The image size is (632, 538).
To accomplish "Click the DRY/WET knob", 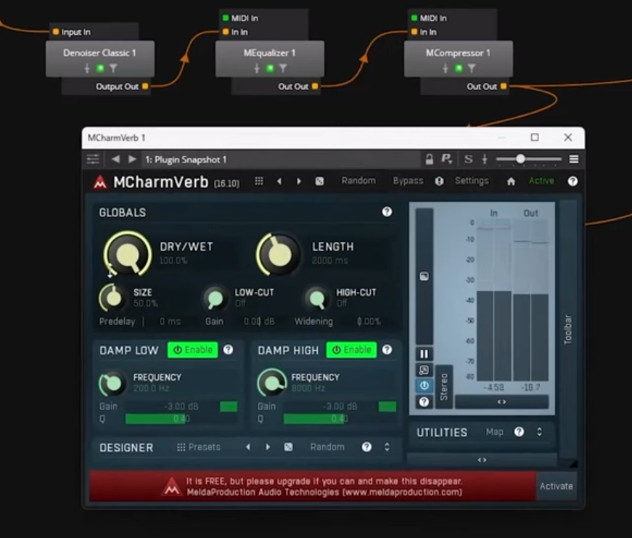I will 128,254.
